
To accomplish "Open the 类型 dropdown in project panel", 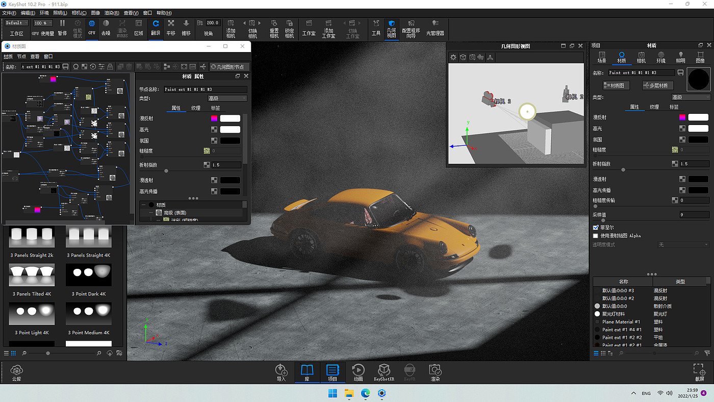I will (x=691, y=97).
